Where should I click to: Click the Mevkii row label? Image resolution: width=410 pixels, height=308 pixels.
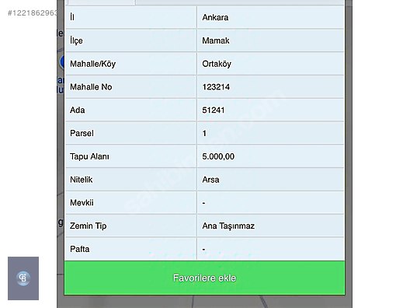pyautogui.click(x=82, y=203)
